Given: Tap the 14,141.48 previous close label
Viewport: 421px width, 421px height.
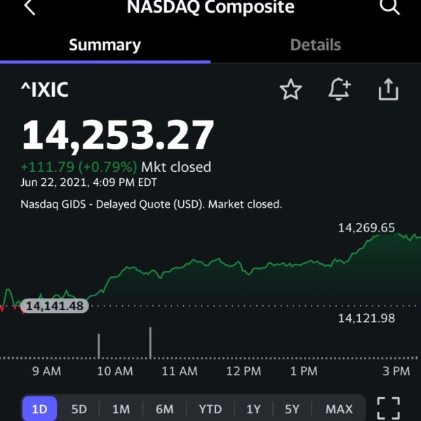Looking at the screenshot, I should click(x=55, y=306).
